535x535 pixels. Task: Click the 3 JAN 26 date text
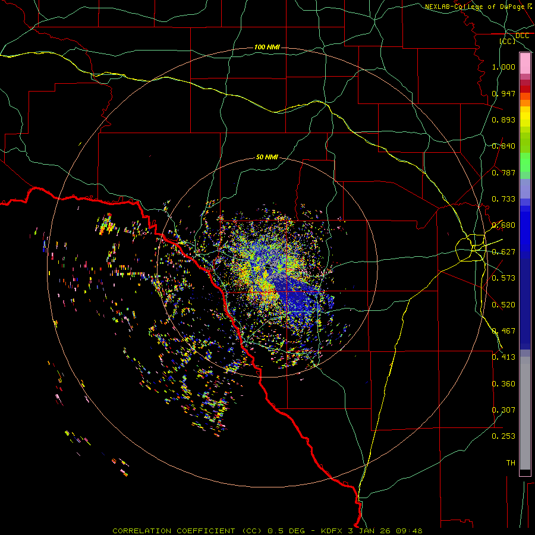point(370,531)
